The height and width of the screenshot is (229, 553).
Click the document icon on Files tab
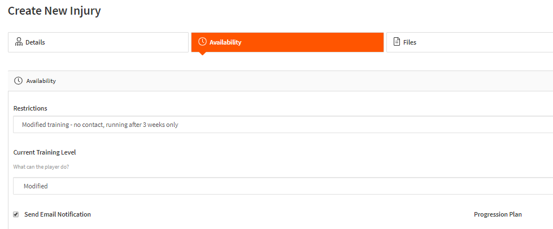(397, 42)
